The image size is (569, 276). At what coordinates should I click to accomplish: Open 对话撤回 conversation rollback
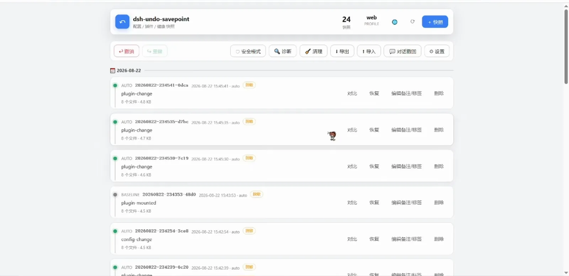[x=403, y=51]
